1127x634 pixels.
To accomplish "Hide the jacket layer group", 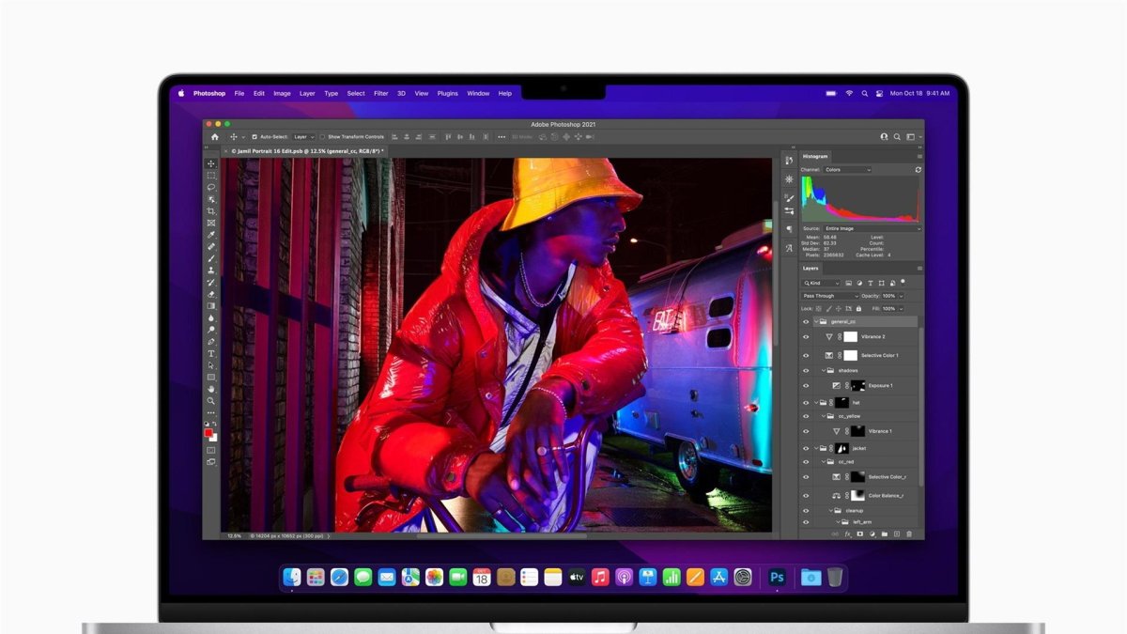I will (804, 447).
